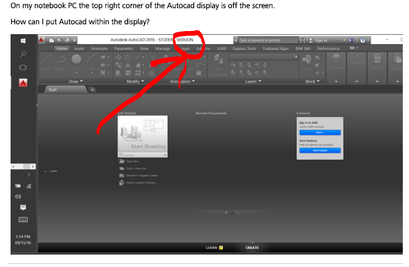409x267 pixels.
Task: Select the Array tool in Modify panel
Action: (138, 73)
